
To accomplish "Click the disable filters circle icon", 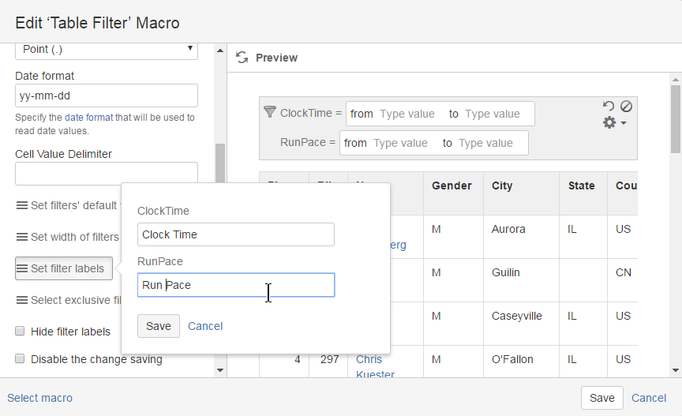I will (x=625, y=106).
